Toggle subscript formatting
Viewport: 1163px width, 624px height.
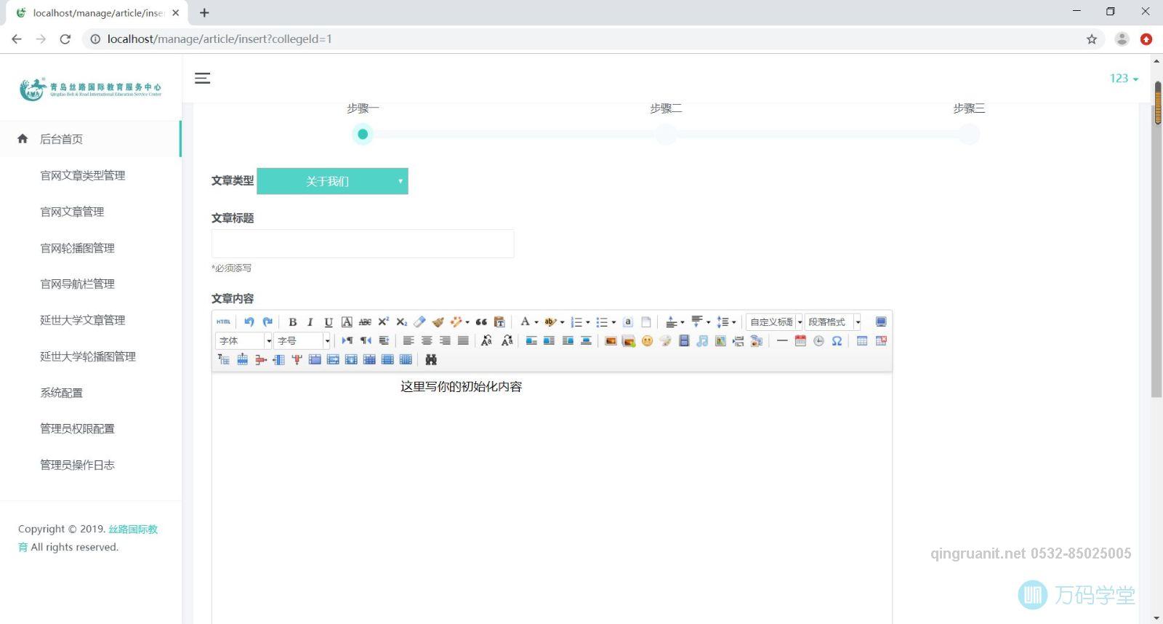(402, 321)
